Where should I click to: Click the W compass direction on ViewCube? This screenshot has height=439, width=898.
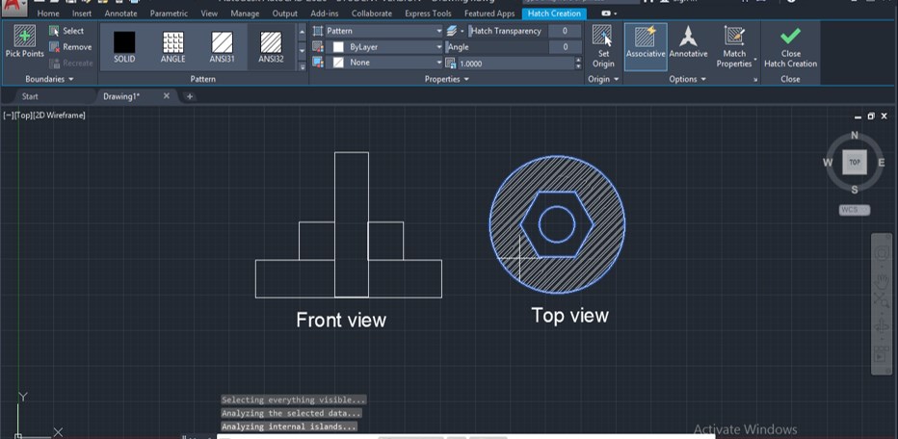point(828,163)
